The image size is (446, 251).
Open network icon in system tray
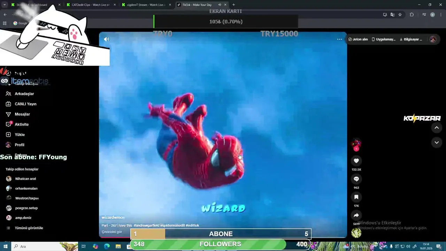[402, 246]
